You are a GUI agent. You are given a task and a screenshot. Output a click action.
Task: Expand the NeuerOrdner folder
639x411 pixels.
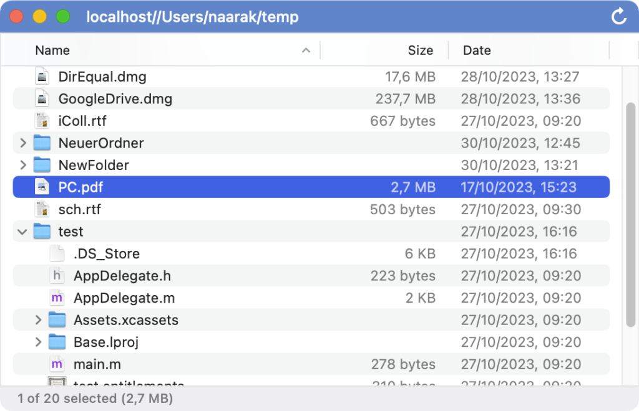point(22,143)
